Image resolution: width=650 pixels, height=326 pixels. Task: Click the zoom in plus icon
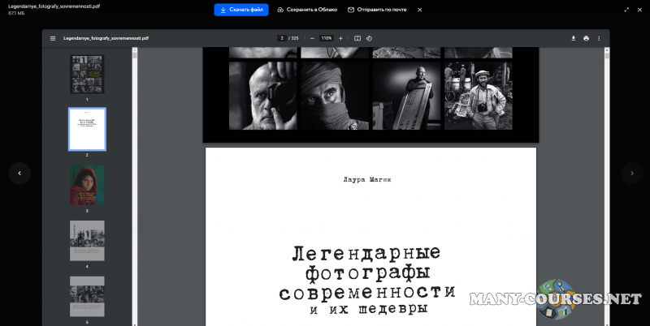pyautogui.click(x=340, y=38)
